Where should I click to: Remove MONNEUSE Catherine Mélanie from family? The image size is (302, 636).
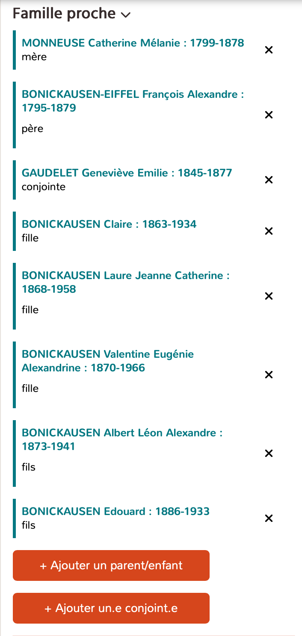click(269, 50)
